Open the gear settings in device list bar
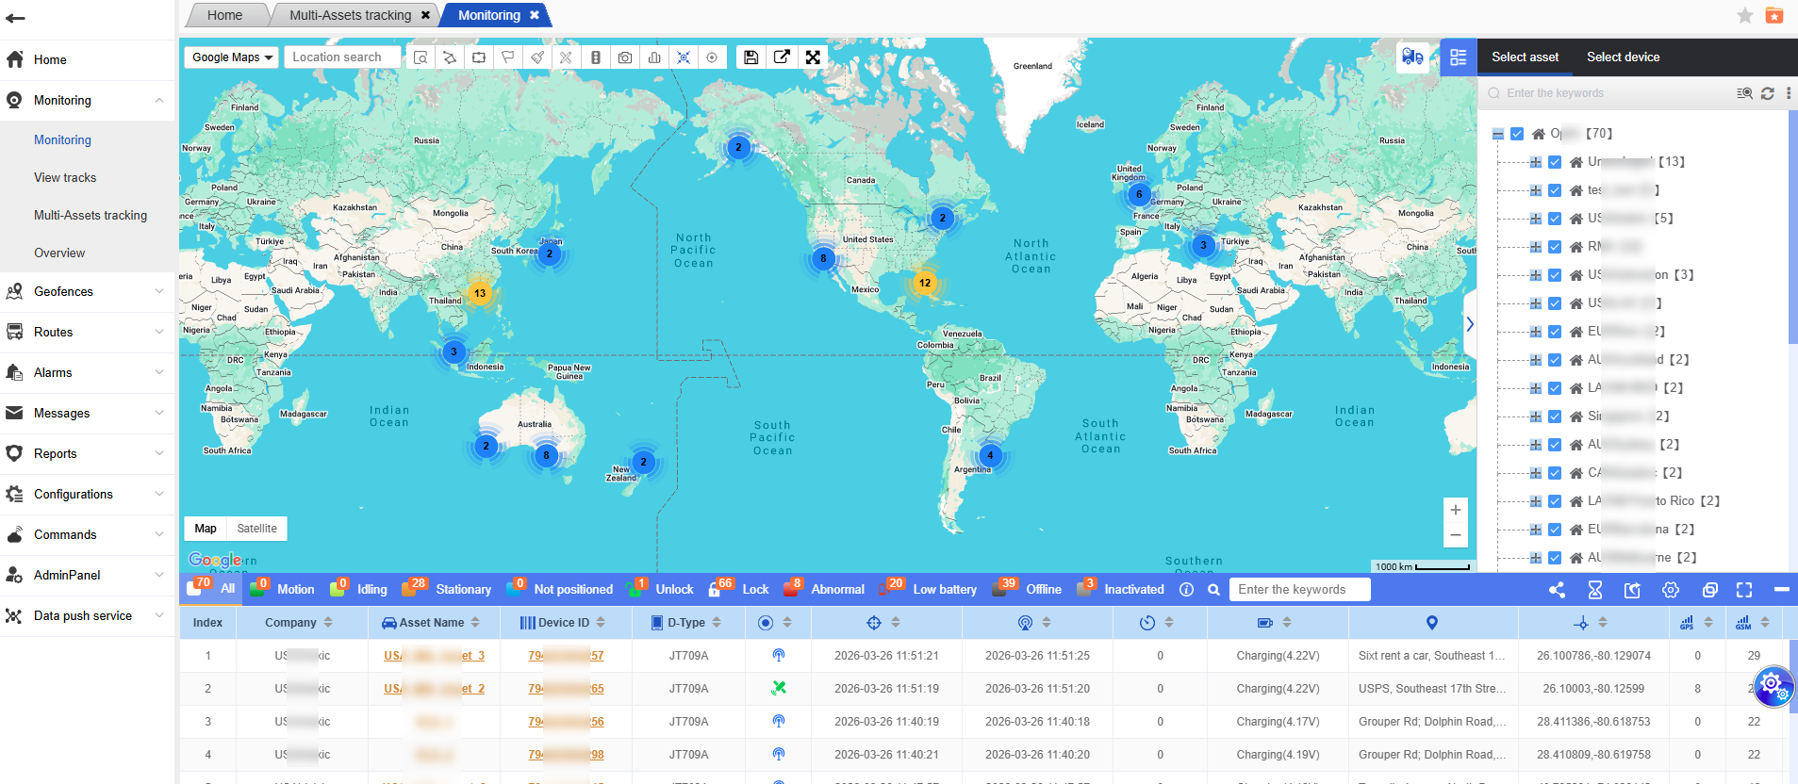This screenshot has height=784, width=1798. 1670,590
